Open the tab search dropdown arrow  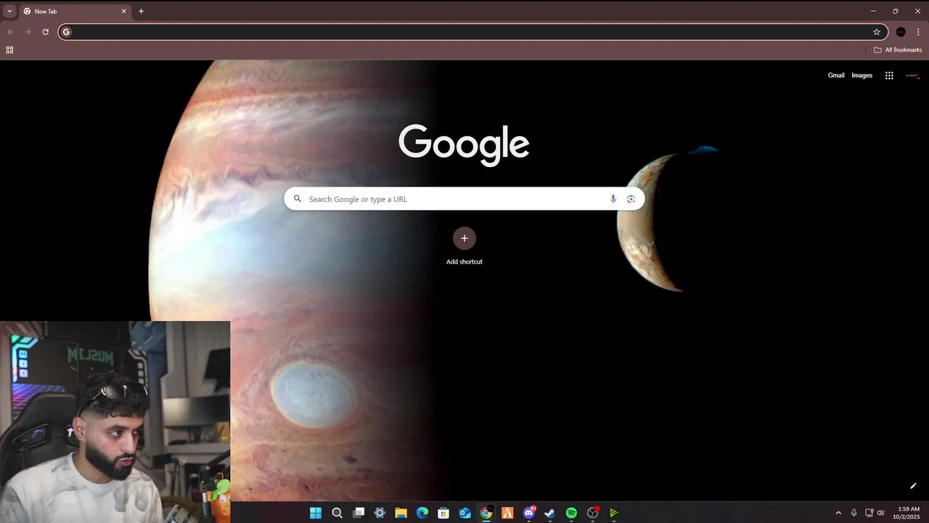point(9,12)
